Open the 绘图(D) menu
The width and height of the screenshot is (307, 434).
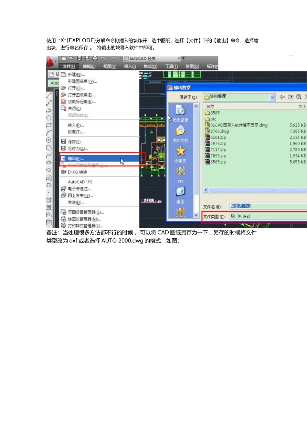[x=192, y=67]
